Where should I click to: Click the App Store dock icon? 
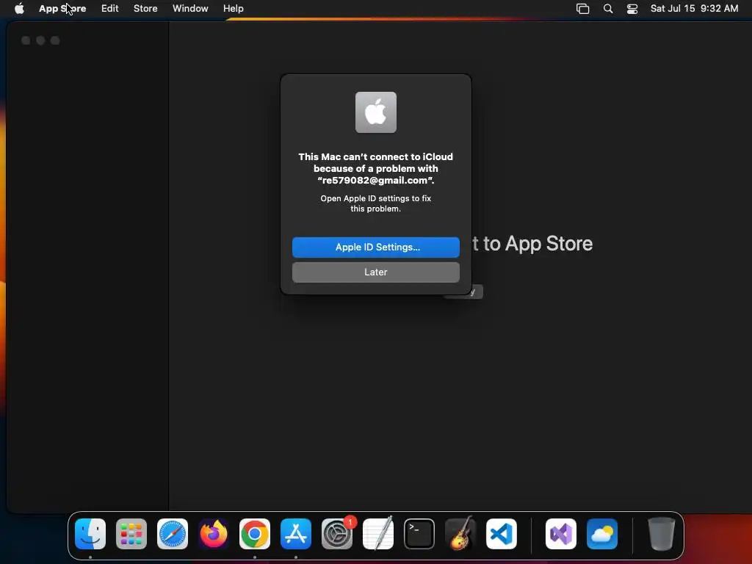pos(296,534)
